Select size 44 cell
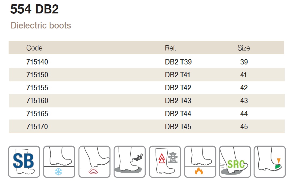This screenshot has height=188, width=295. 244,114
